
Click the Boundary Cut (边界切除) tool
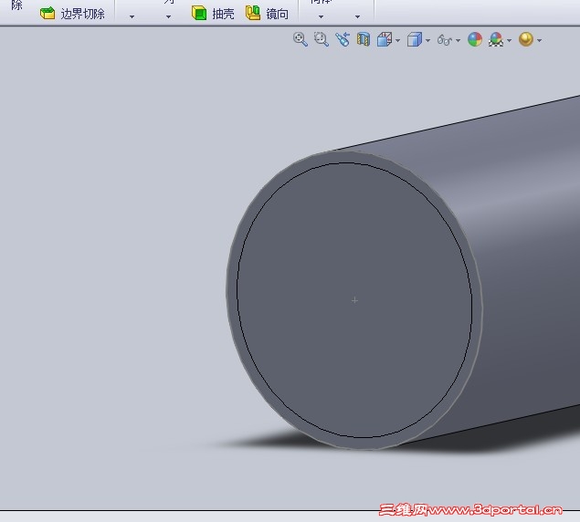click(x=72, y=14)
